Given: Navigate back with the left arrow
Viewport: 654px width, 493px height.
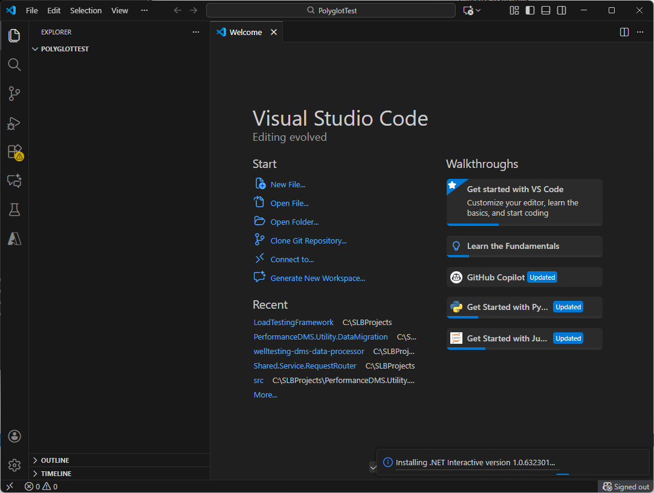Looking at the screenshot, I should point(178,10).
